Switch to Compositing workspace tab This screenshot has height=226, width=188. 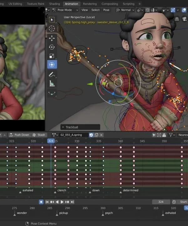(110, 4)
